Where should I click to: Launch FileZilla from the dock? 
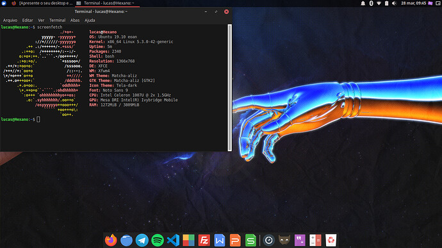pos(204,240)
